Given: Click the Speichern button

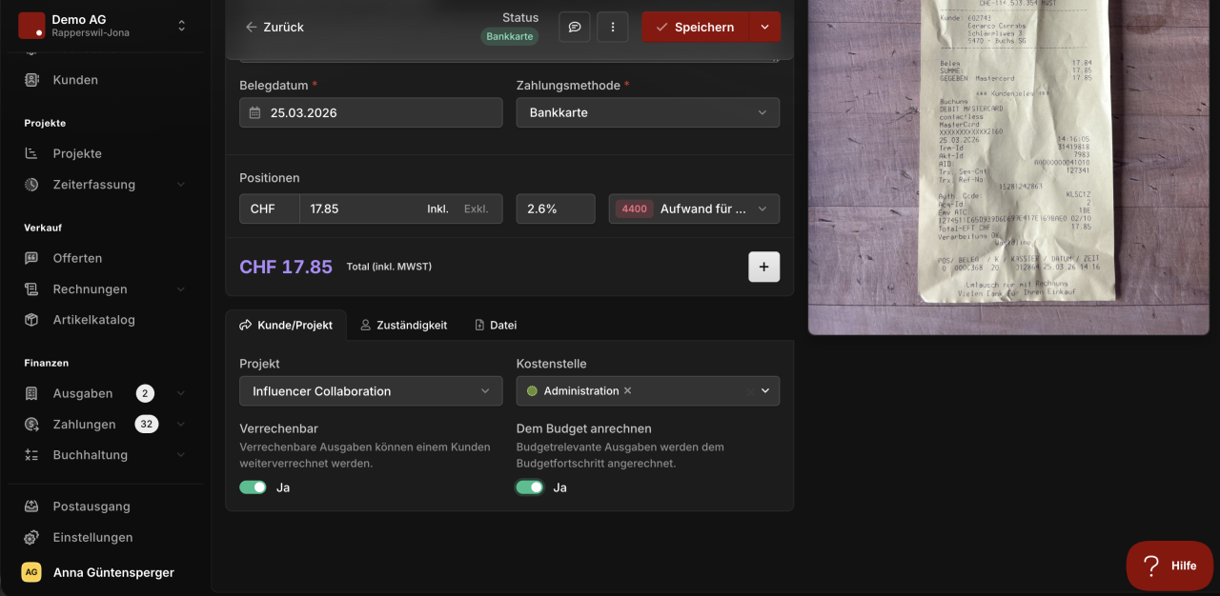Looking at the screenshot, I should coord(696,27).
